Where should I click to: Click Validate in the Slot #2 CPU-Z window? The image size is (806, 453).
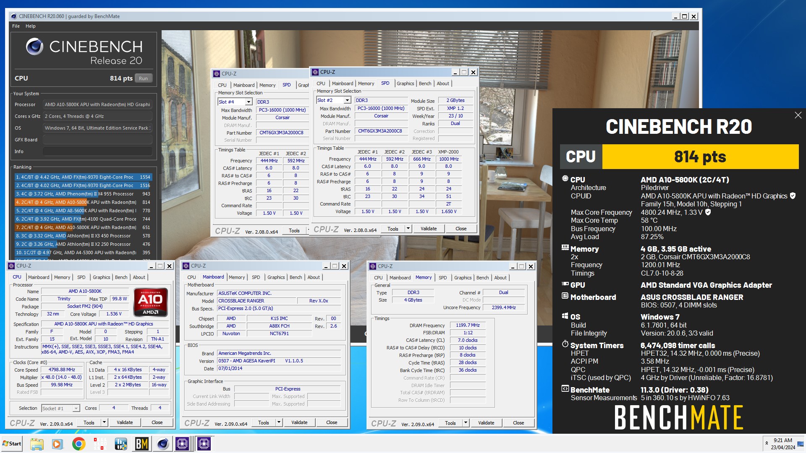pos(429,229)
